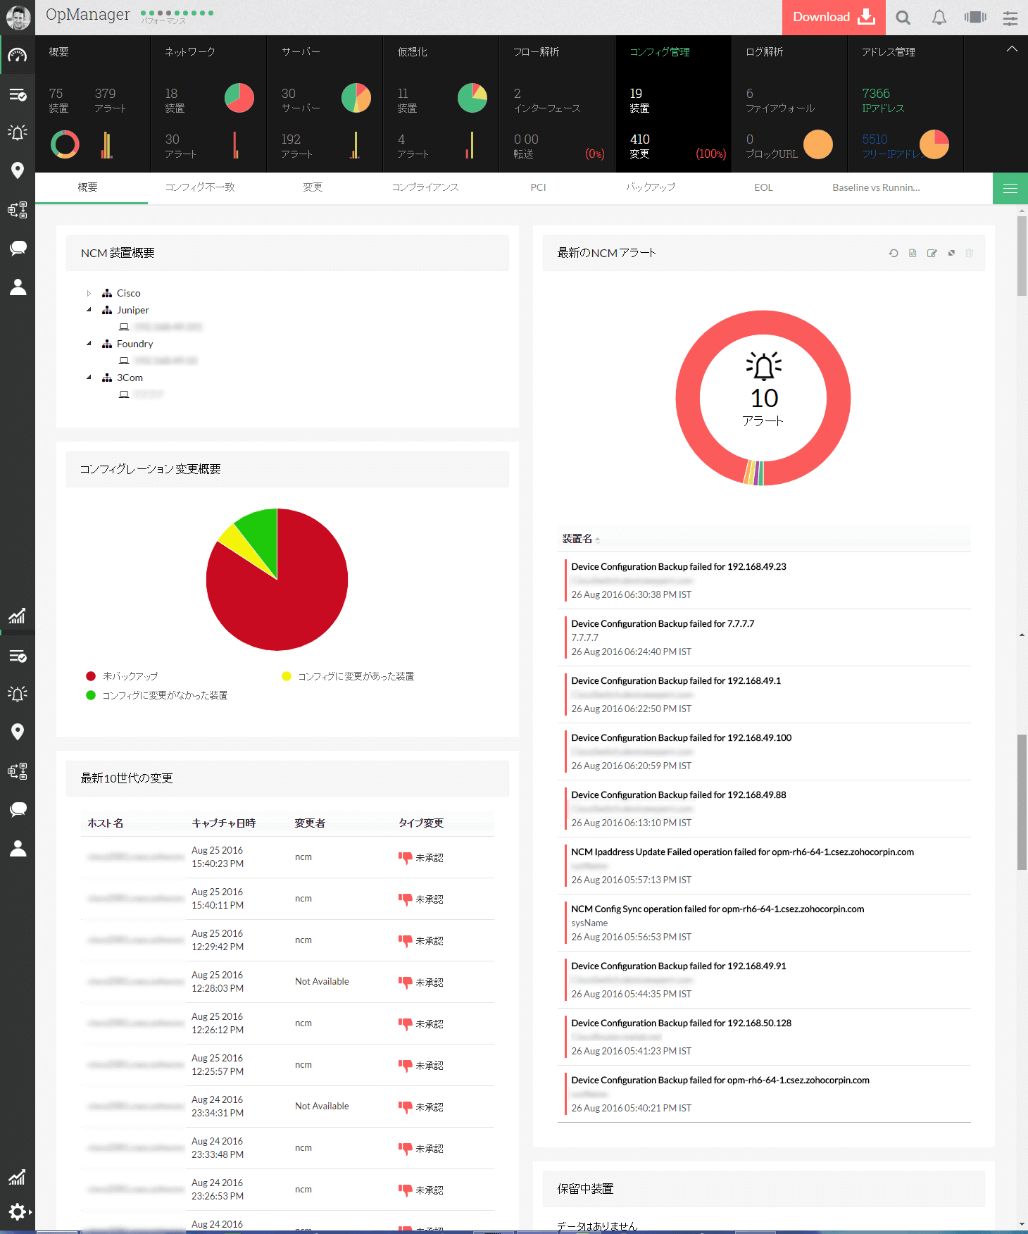Image resolution: width=1028 pixels, height=1234 pixels.
Task: Click the search magnifier icon in header
Action: pos(903,18)
